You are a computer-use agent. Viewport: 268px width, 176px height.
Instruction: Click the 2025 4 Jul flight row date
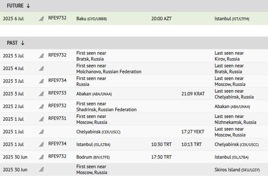[x=13, y=68]
